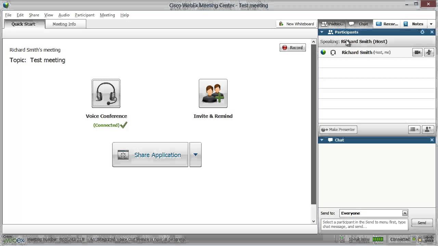Open a New Whiteboard

pos(296,24)
